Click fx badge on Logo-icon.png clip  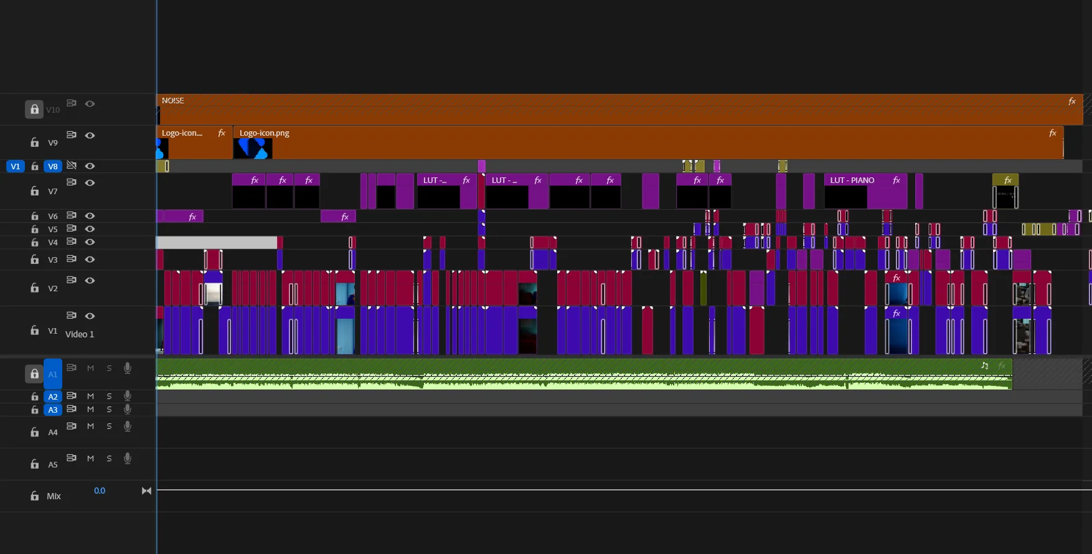(1053, 133)
